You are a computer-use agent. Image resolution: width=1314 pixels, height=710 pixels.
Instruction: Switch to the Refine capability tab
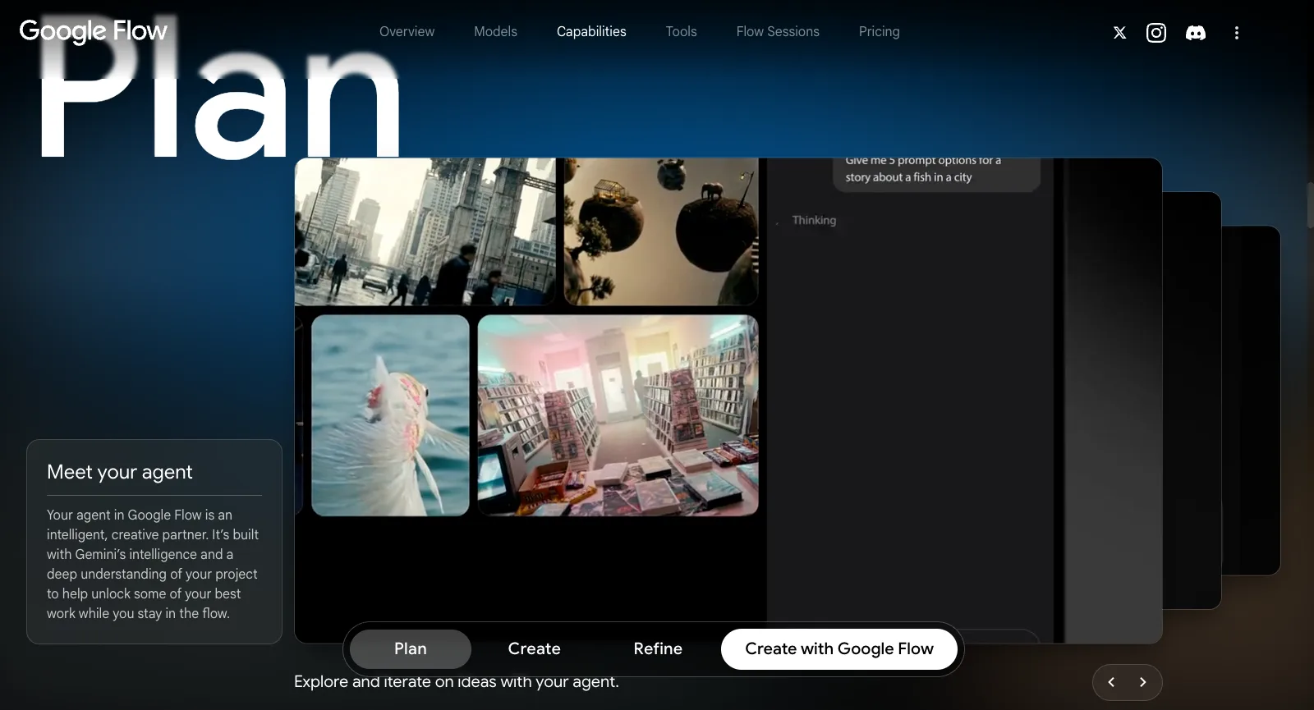click(658, 649)
